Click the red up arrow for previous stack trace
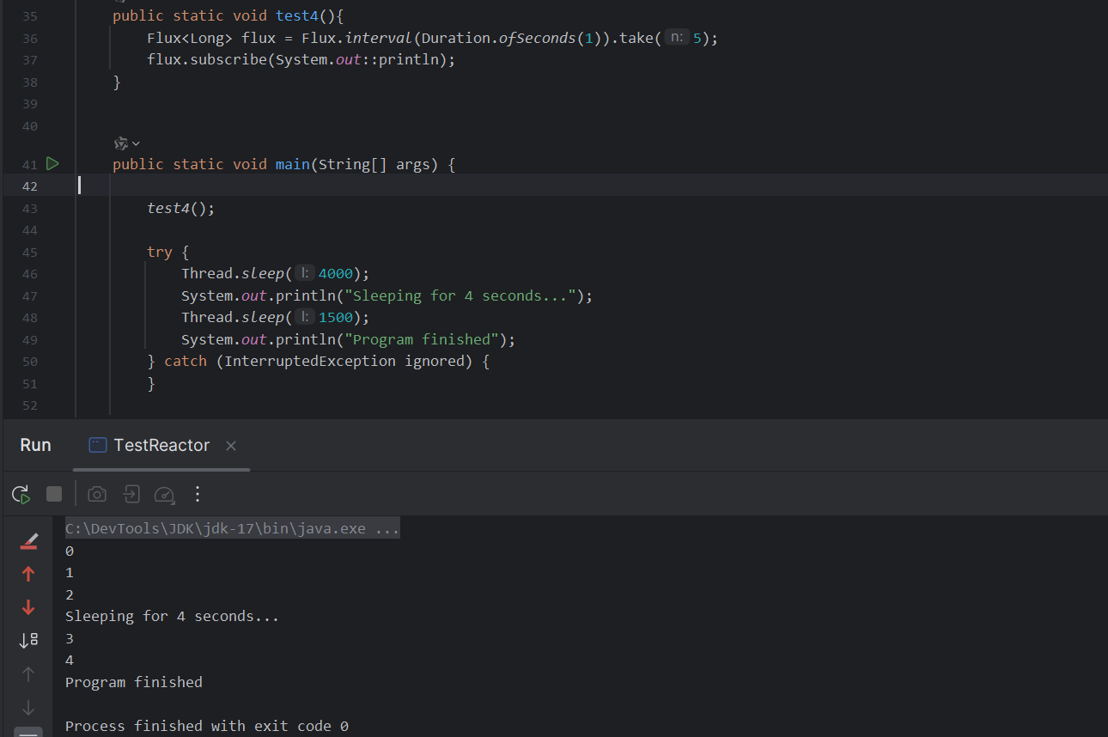The height and width of the screenshot is (737, 1108). 28,574
